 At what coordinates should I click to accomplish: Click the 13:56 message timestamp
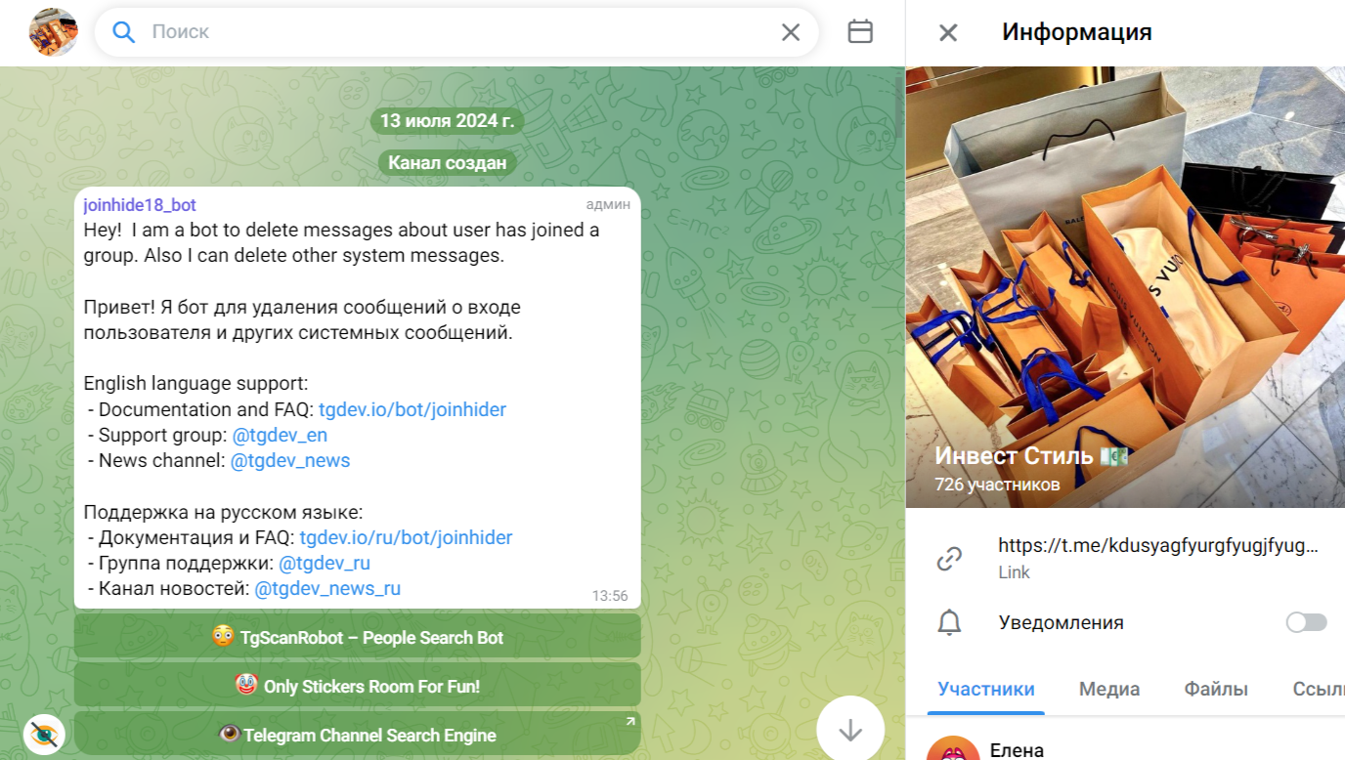click(610, 596)
